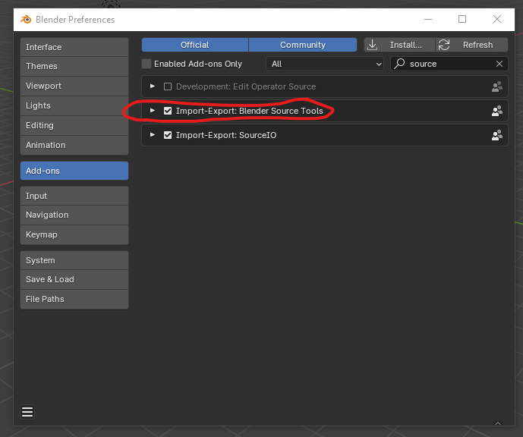The width and height of the screenshot is (523, 437).
Task: Select the Add-ons section
Action: pos(74,171)
